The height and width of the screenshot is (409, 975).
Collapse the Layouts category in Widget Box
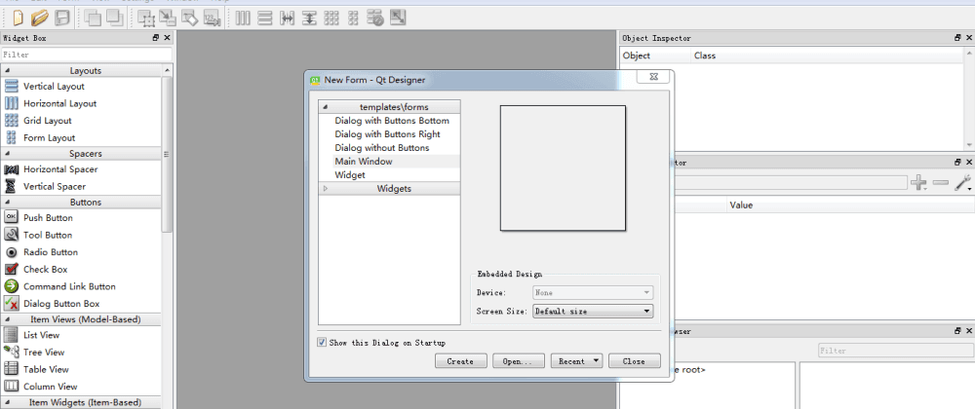tap(7, 71)
